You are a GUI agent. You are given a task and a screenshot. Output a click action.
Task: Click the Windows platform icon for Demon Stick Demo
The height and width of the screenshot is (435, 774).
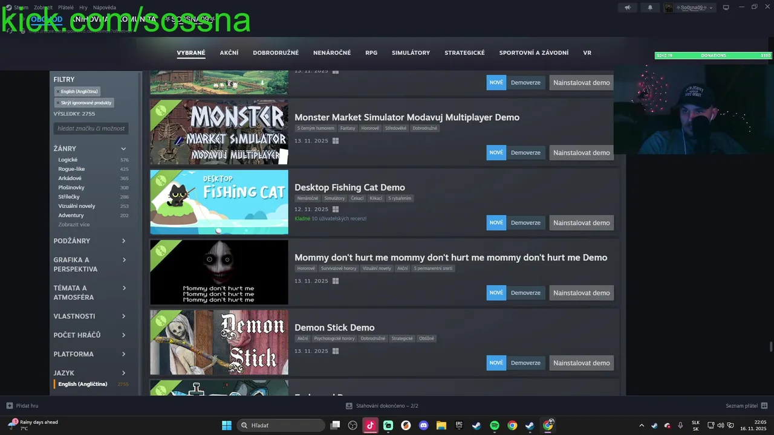coord(336,351)
